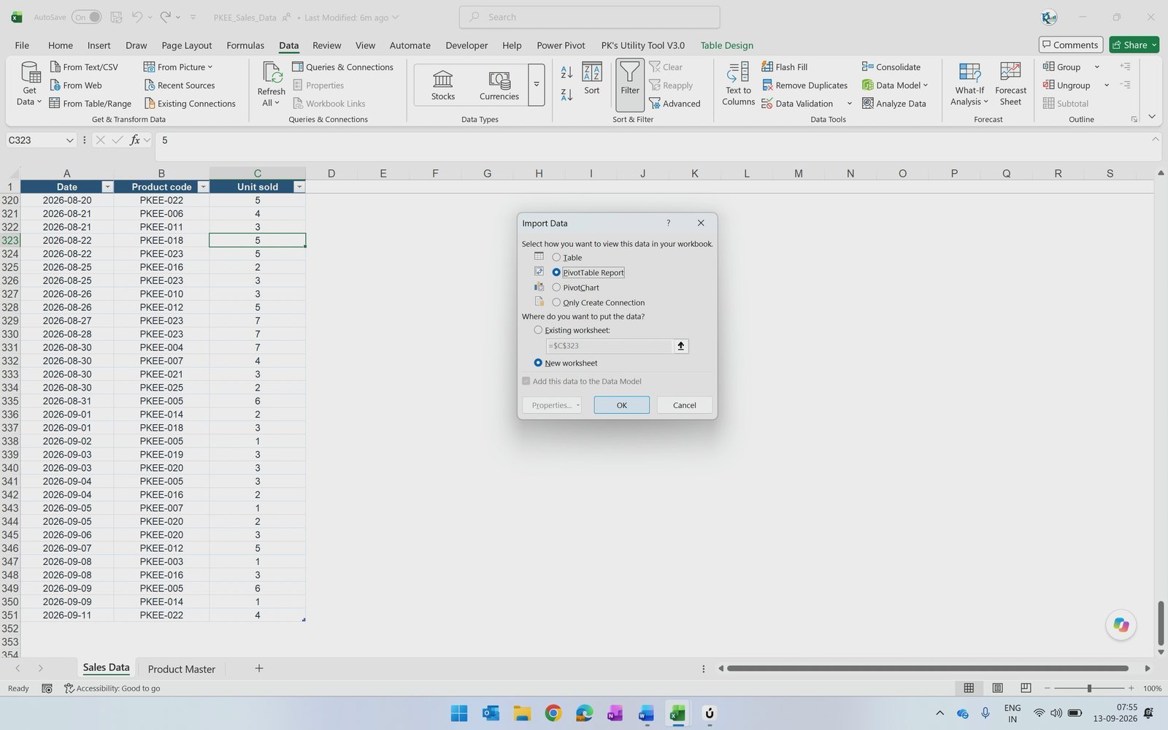The width and height of the screenshot is (1168, 730).
Task: Check Add this data to Data Model
Action: pos(526,381)
